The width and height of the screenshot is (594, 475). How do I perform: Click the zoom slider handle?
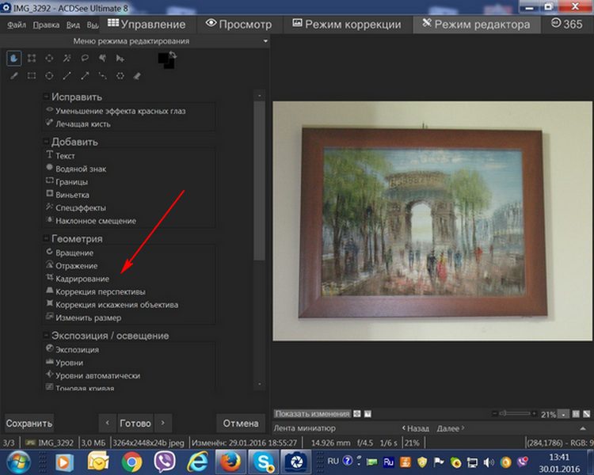tap(504, 413)
